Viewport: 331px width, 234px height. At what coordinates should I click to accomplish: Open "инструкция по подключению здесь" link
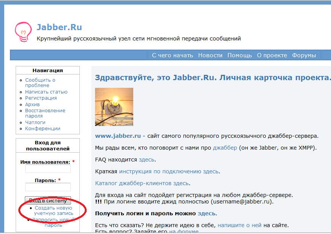tap(169, 171)
